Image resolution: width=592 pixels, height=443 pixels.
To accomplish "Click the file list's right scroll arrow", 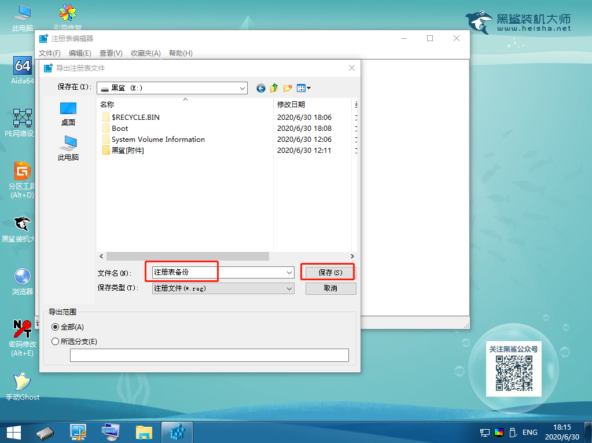I will pyautogui.click(x=352, y=257).
